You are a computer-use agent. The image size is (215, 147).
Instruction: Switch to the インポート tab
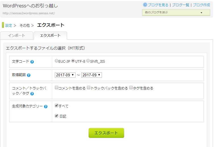tap(16, 36)
